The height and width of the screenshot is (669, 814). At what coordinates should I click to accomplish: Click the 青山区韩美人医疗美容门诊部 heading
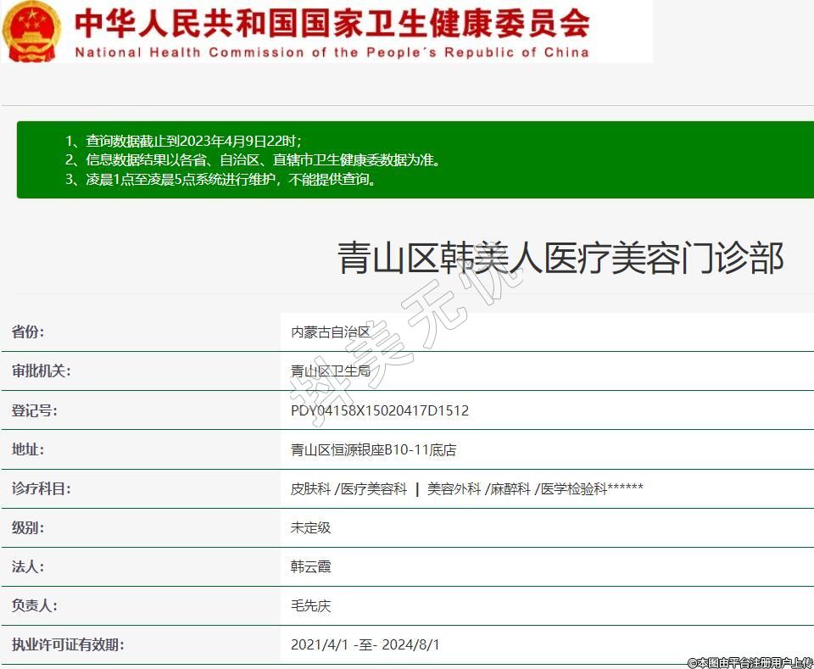(x=560, y=258)
